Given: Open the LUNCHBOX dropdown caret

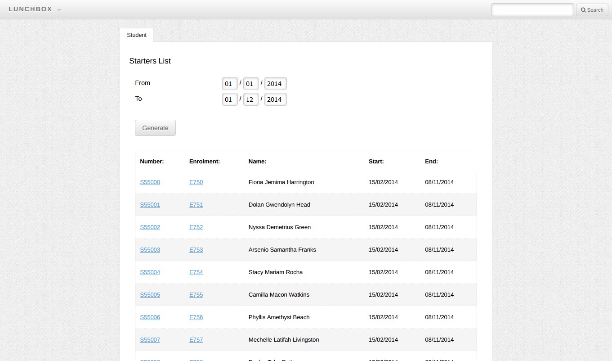Looking at the screenshot, I should [x=59, y=10].
